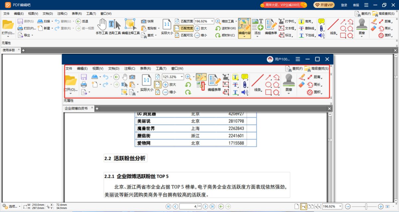Click the 登录 login link

pos(344,5)
